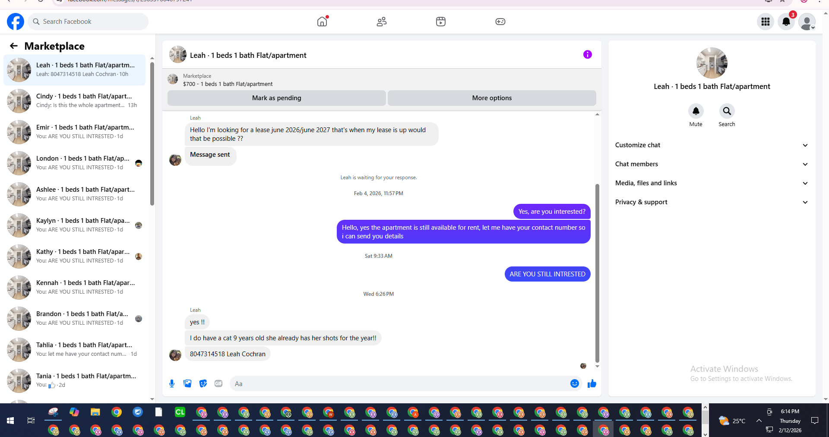Image resolution: width=829 pixels, height=437 pixels.
Task: Open Cindy's conversation in chat list
Action: (75, 101)
